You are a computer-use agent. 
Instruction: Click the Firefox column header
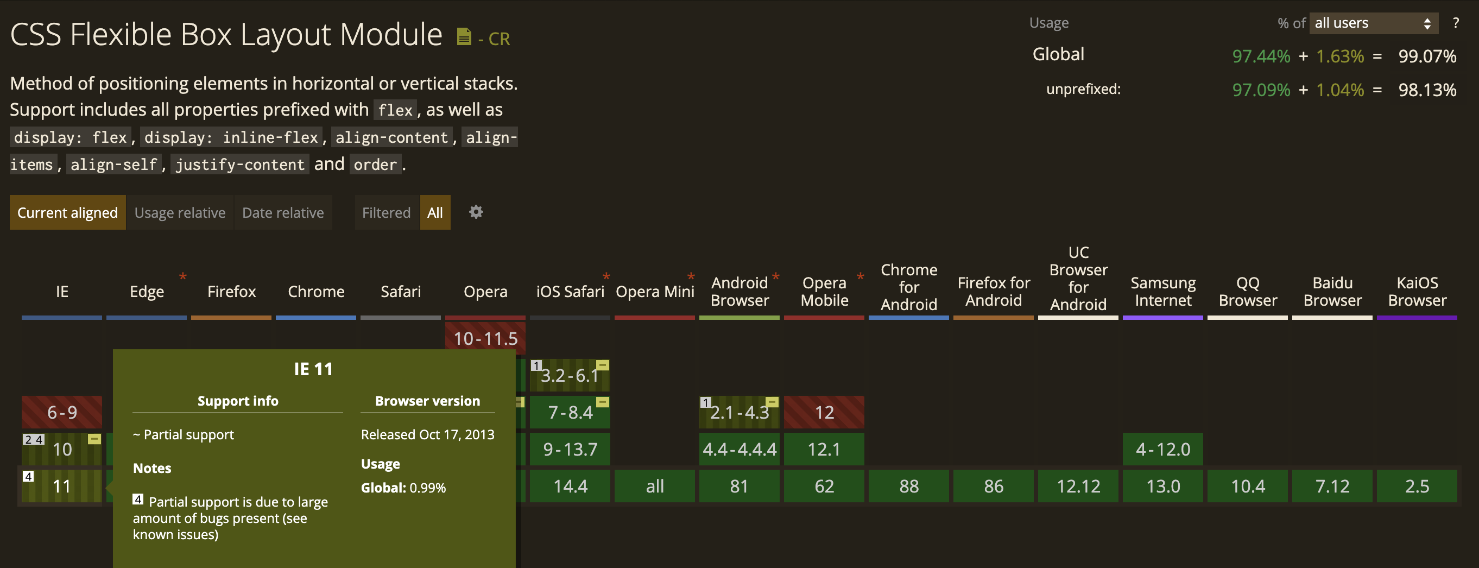pyautogui.click(x=231, y=292)
